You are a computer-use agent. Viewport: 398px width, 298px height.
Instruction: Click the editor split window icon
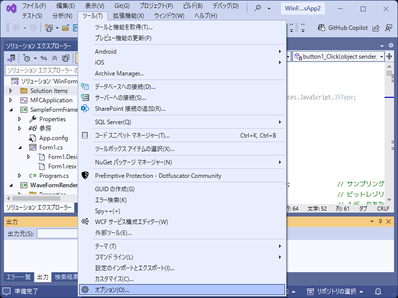click(x=390, y=56)
